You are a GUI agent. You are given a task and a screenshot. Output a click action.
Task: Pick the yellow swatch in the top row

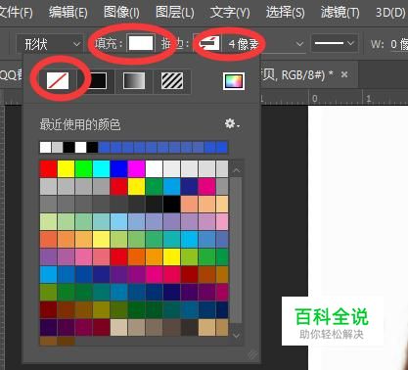[x=66, y=169]
